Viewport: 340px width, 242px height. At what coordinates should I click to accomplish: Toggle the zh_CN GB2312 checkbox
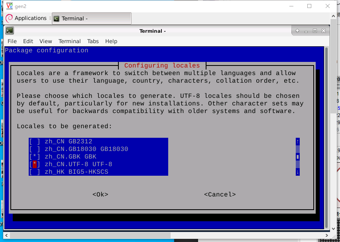coord(35,141)
